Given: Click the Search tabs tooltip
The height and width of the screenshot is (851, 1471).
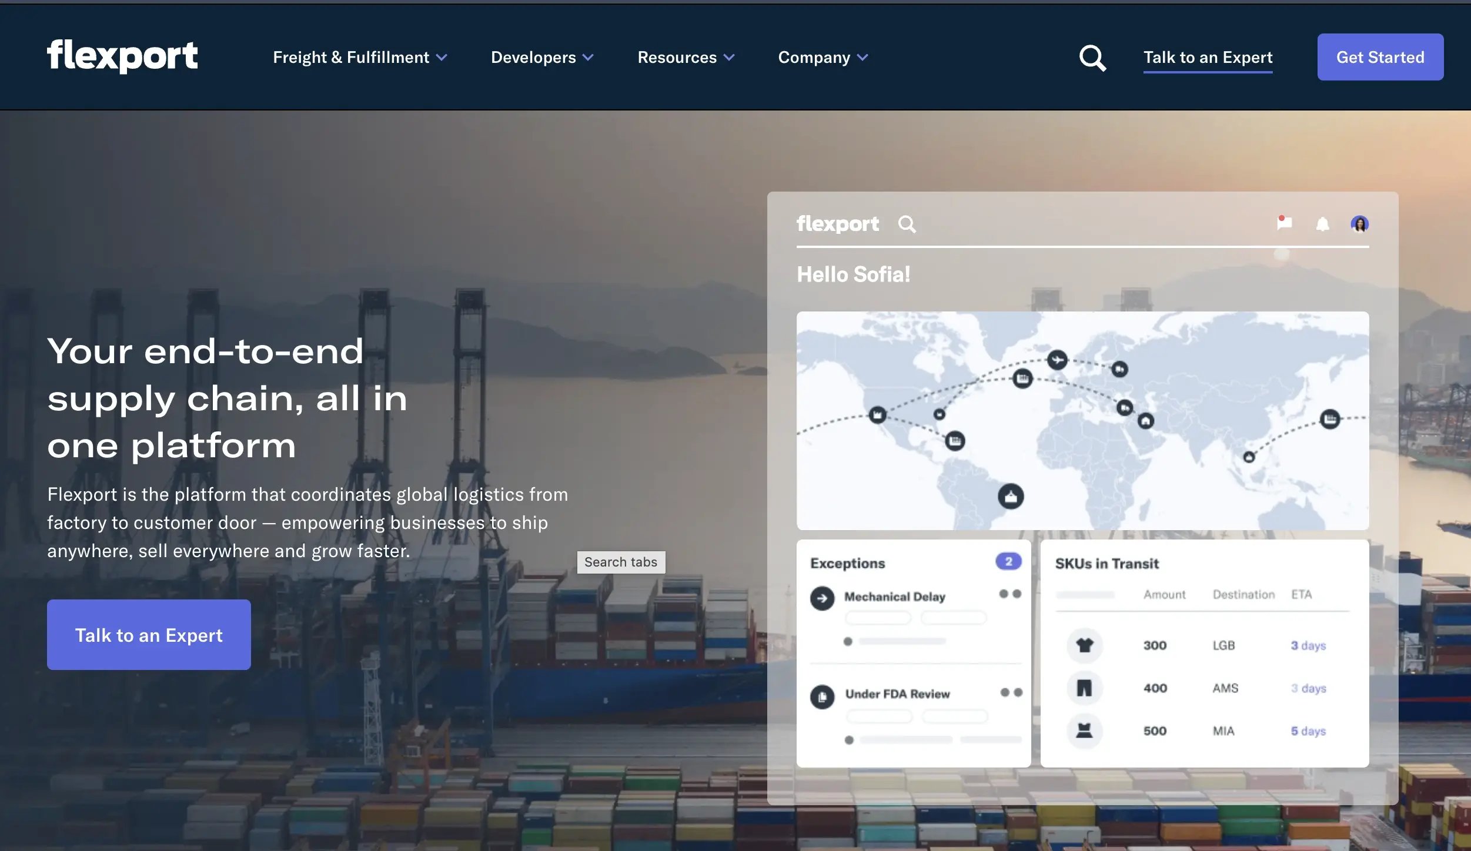Looking at the screenshot, I should click(621, 562).
